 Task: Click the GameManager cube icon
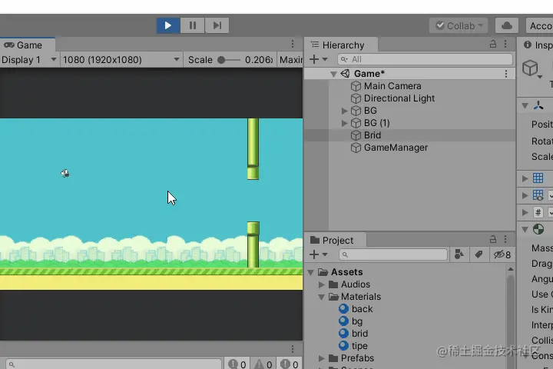[356, 148]
